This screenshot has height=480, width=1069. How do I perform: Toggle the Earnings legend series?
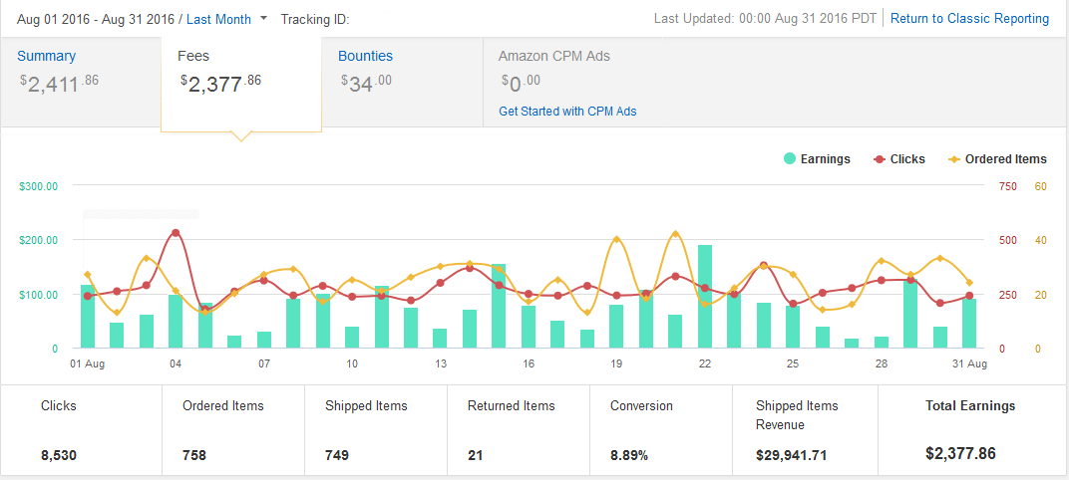tap(817, 159)
